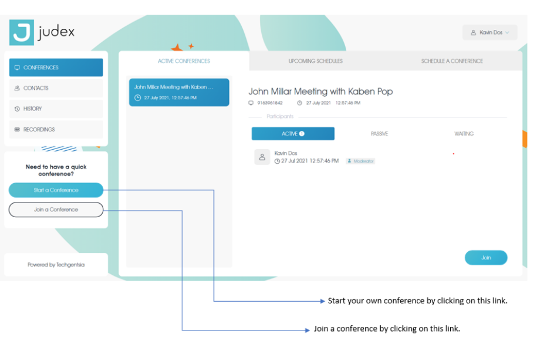The height and width of the screenshot is (351, 537).
Task: Open the Schedule a Conference tab
Action: point(452,61)
